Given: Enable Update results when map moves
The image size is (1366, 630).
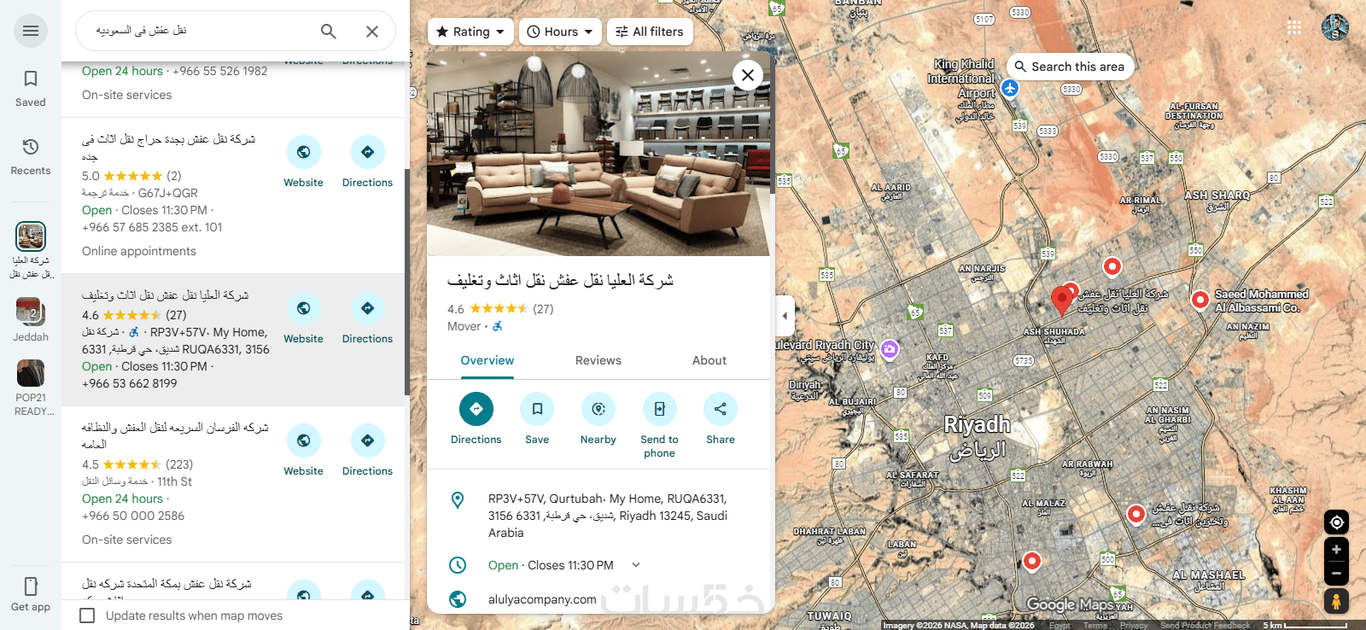Looking at the screenshot, I should pyautogui.click(x=87, y=615).
